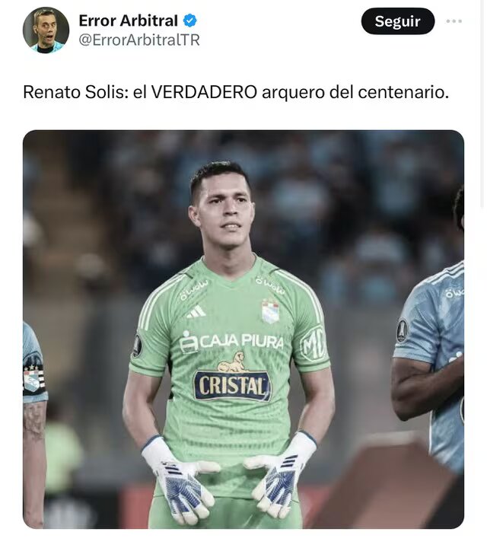Click the Caja Piura logo on the jersey

tap(231, 342)
